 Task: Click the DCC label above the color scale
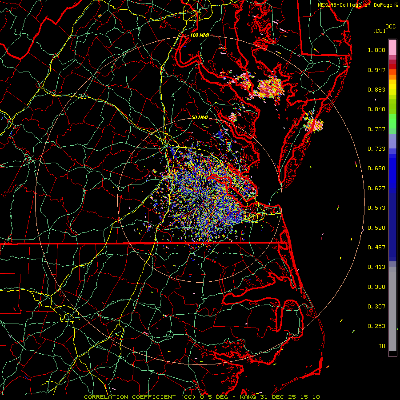[390, 27]
